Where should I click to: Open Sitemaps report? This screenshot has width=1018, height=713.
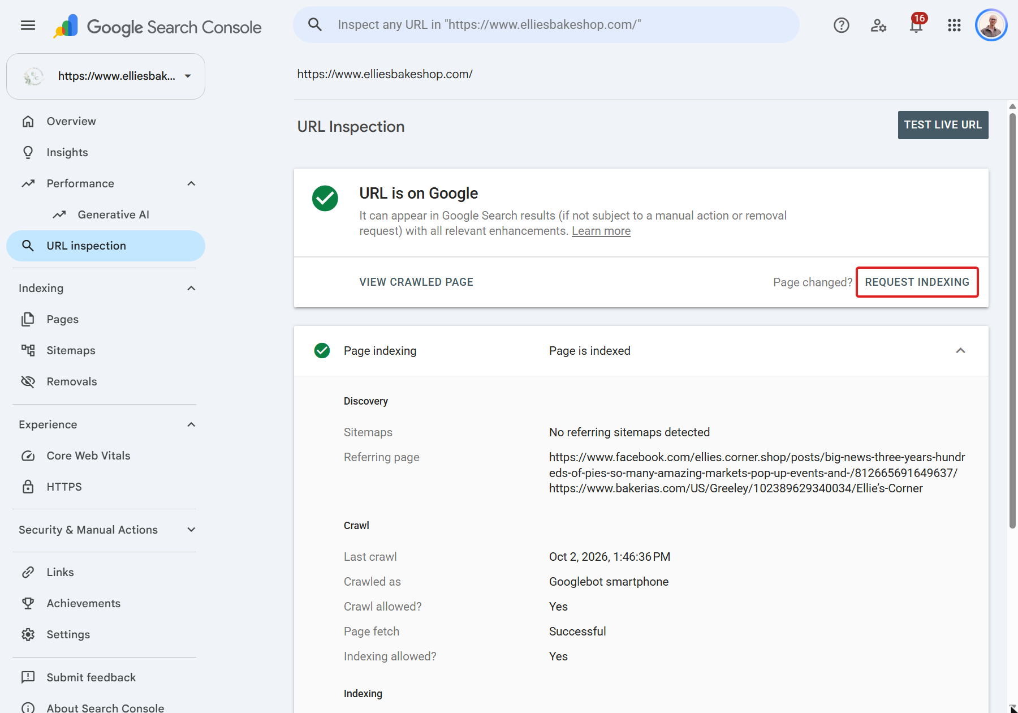(x=106, y=350)
